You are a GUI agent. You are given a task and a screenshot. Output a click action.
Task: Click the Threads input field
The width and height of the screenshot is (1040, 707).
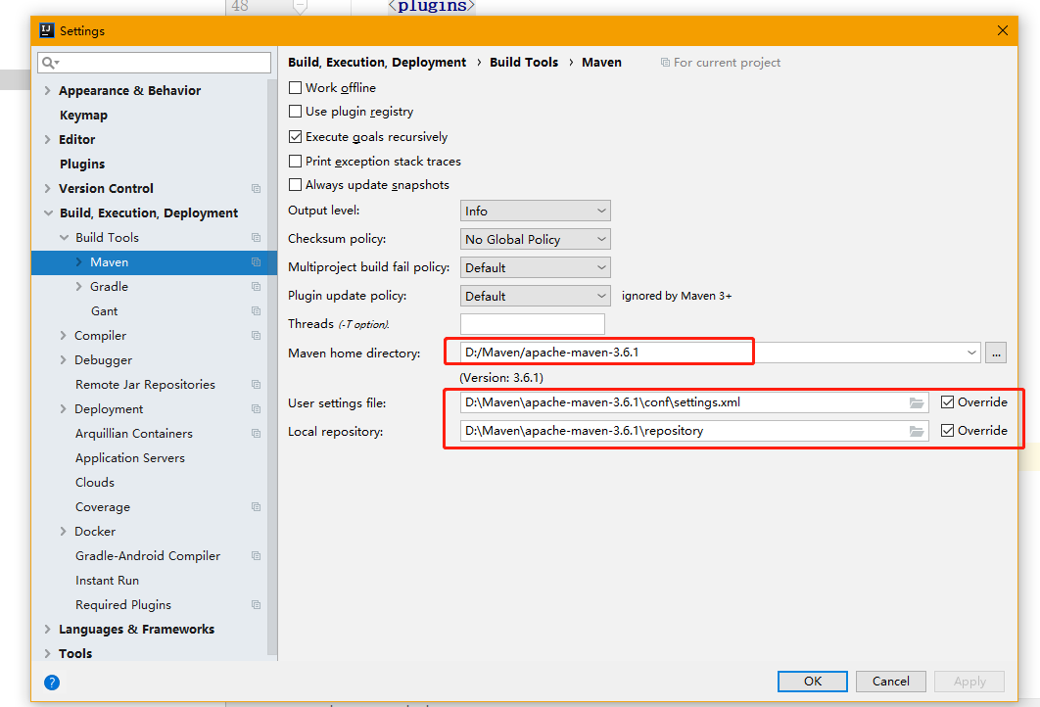point(533,324)
